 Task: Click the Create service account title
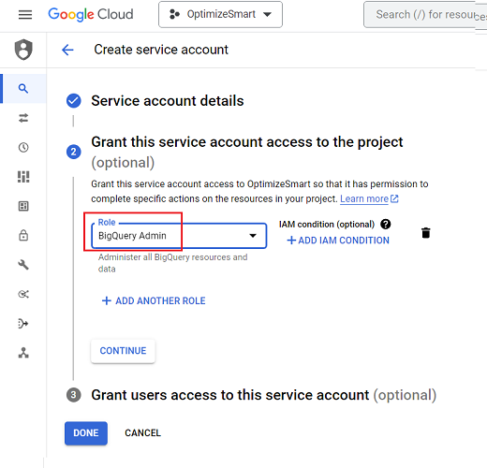coord(161,50)
